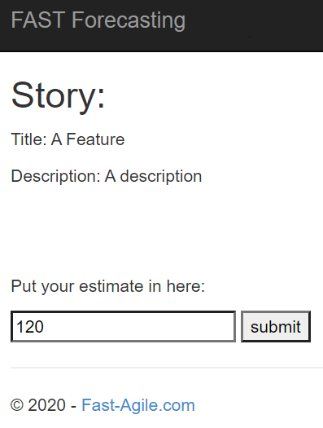Image resolution: width=323 pixels, height=428 pixels.
Task: Click the Story: heading
Action: 58,95
